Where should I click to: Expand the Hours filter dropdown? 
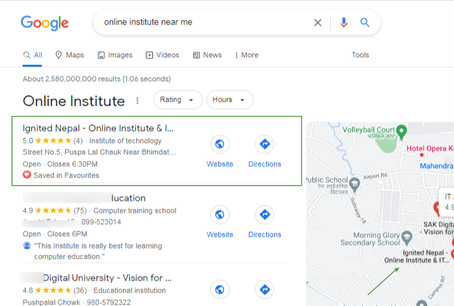(230, 100)
